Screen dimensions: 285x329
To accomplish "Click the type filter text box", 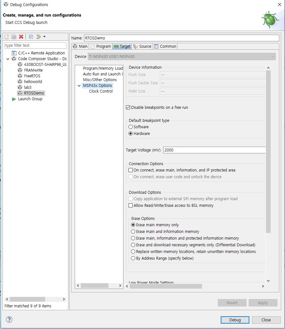I will point(35,45).
